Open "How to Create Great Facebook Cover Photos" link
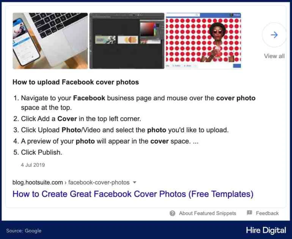292x239 pixels. (133, 194)
